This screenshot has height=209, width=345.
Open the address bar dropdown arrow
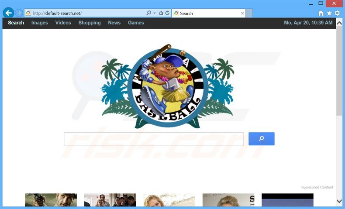(155, 13)
